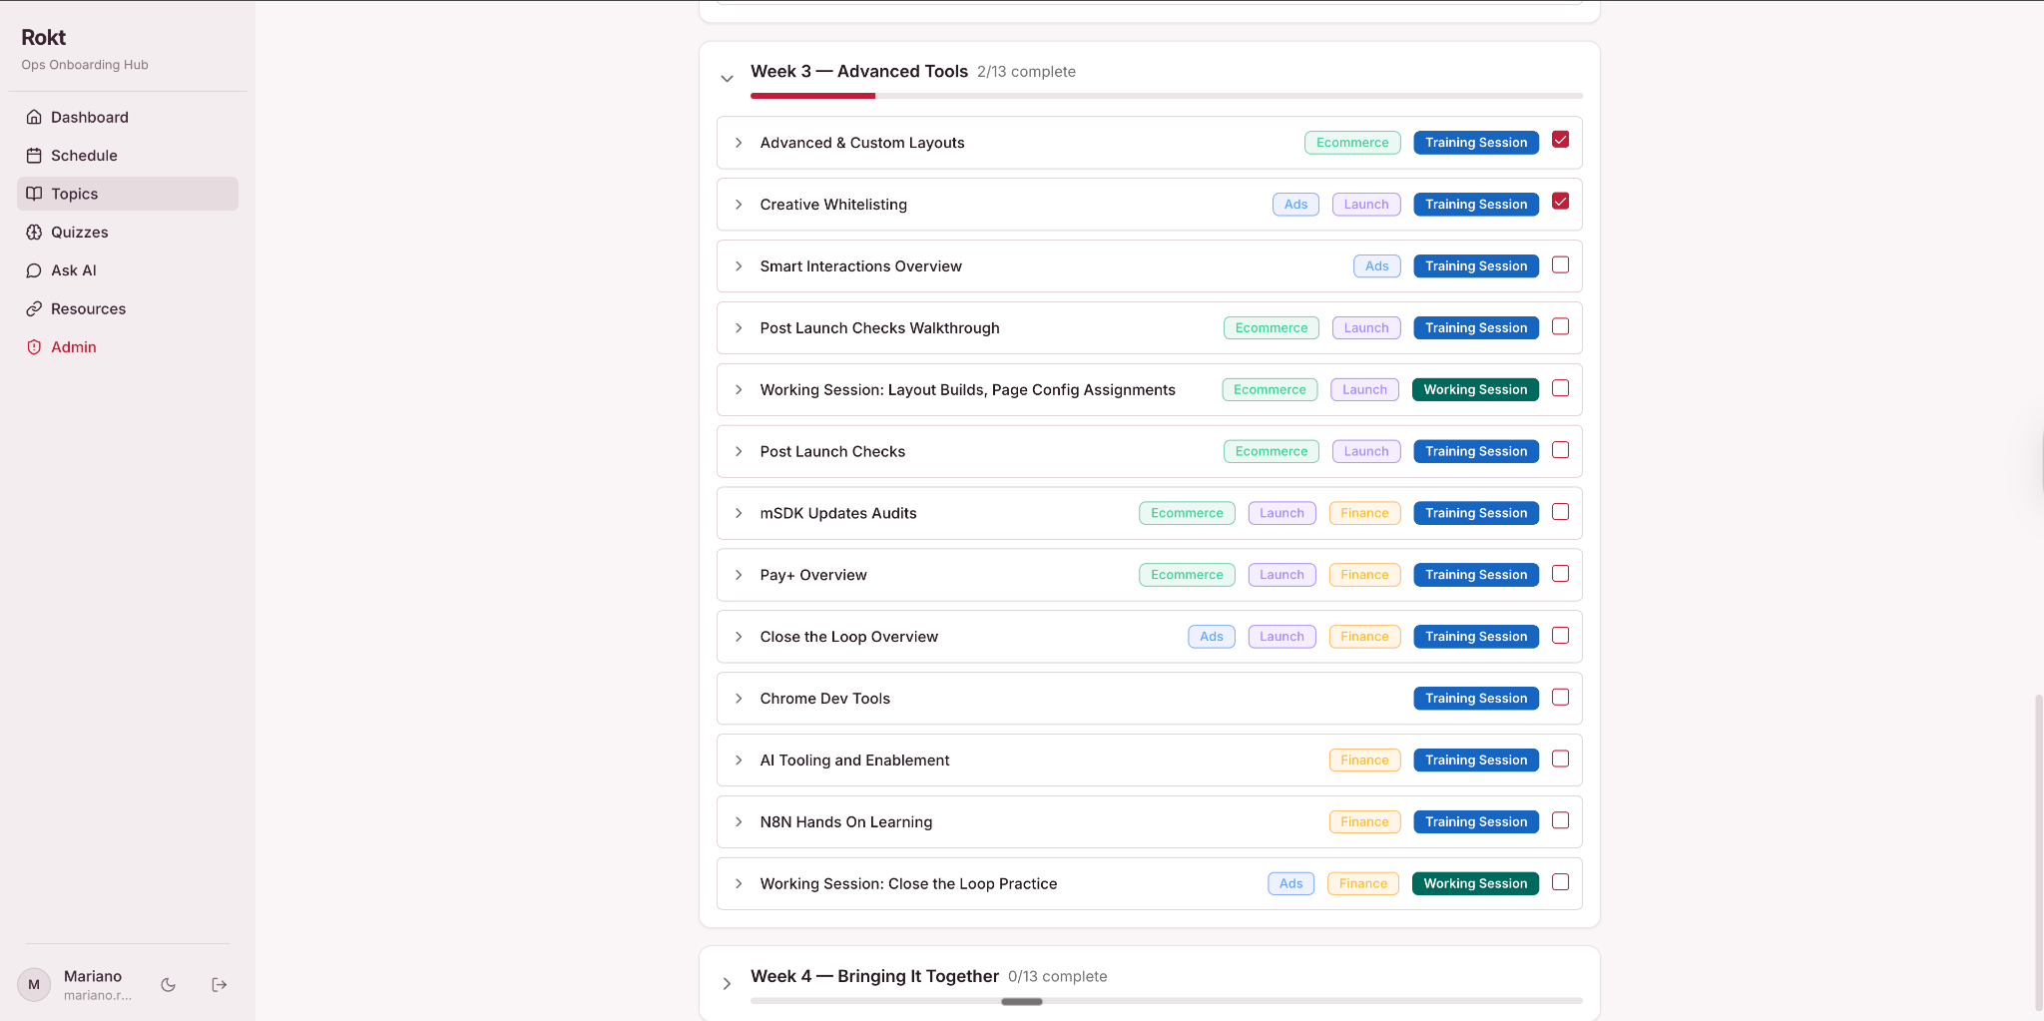Click the user avatar M
The image size is (2044, 1021).
pos(34,985)
